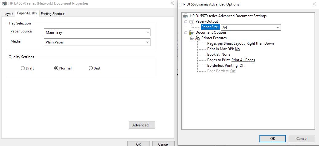Switch to the Layout tab
Viewport: 319px width, 146px height.
click(8, 14)
